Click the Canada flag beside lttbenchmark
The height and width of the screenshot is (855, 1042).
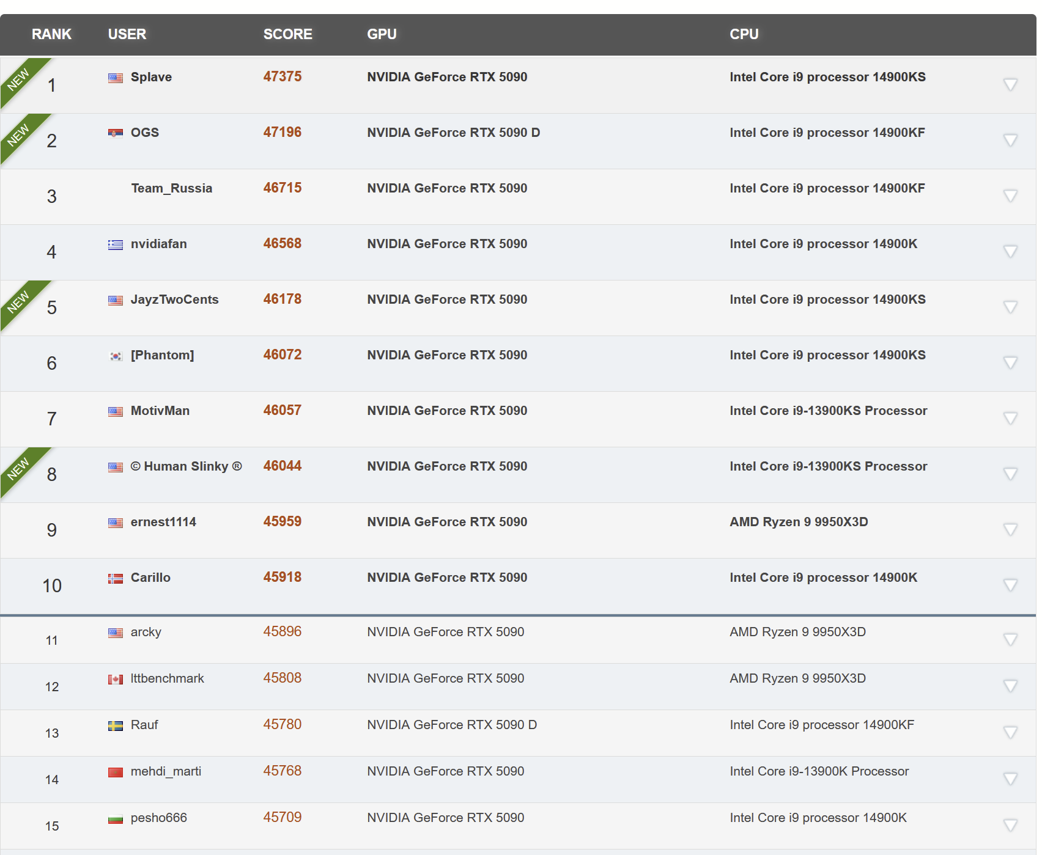tap(116, 679)
